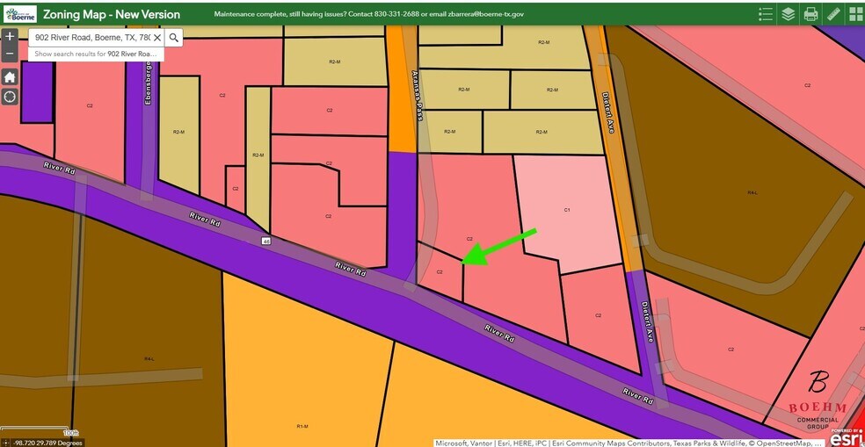Click the Esri logo in the corner
This screenshot has height=447, width=865.
click(847, 436)
